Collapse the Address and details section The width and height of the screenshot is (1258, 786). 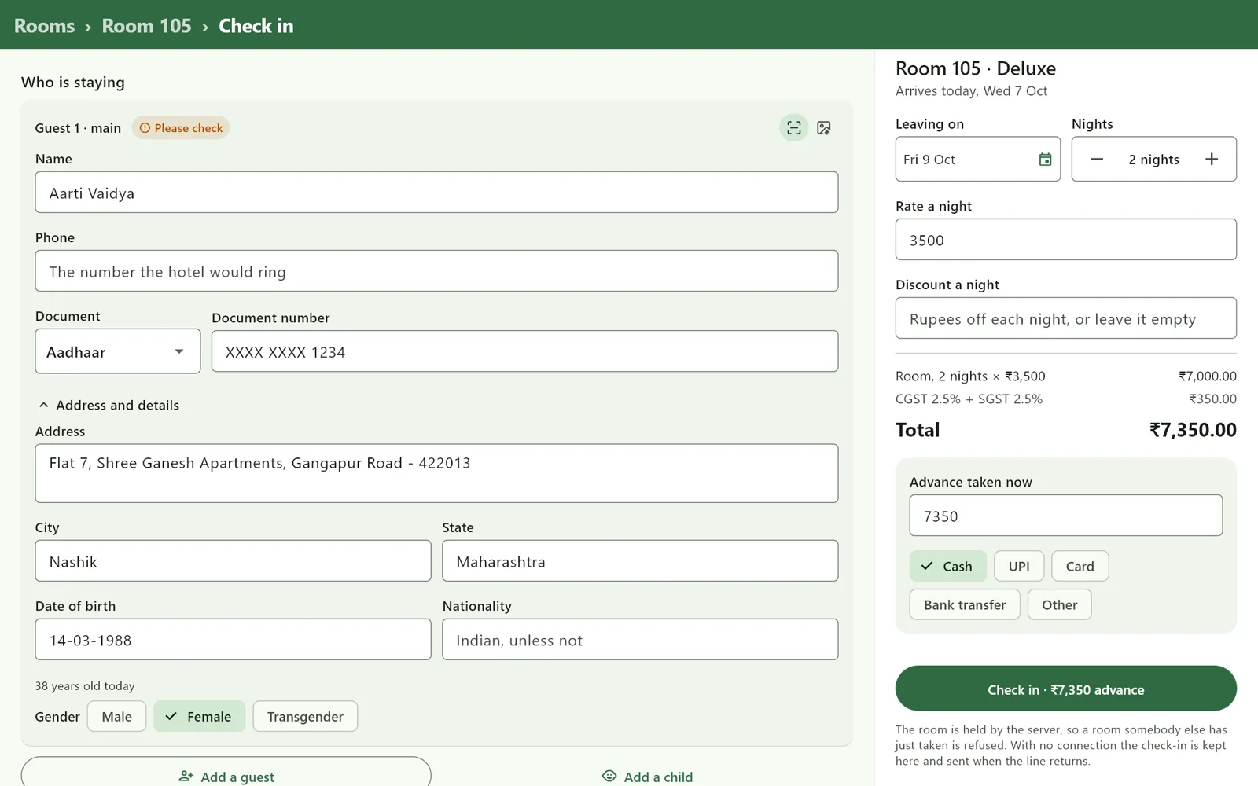coord(109,405)
